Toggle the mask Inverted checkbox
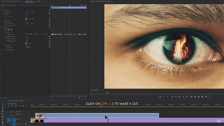Screen dimensions: 224x126 (x=26, y=43)
